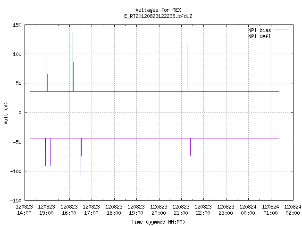Click the 120823 19:00 time tick label
Screen dimensions: 302x226
coord(136,210)
